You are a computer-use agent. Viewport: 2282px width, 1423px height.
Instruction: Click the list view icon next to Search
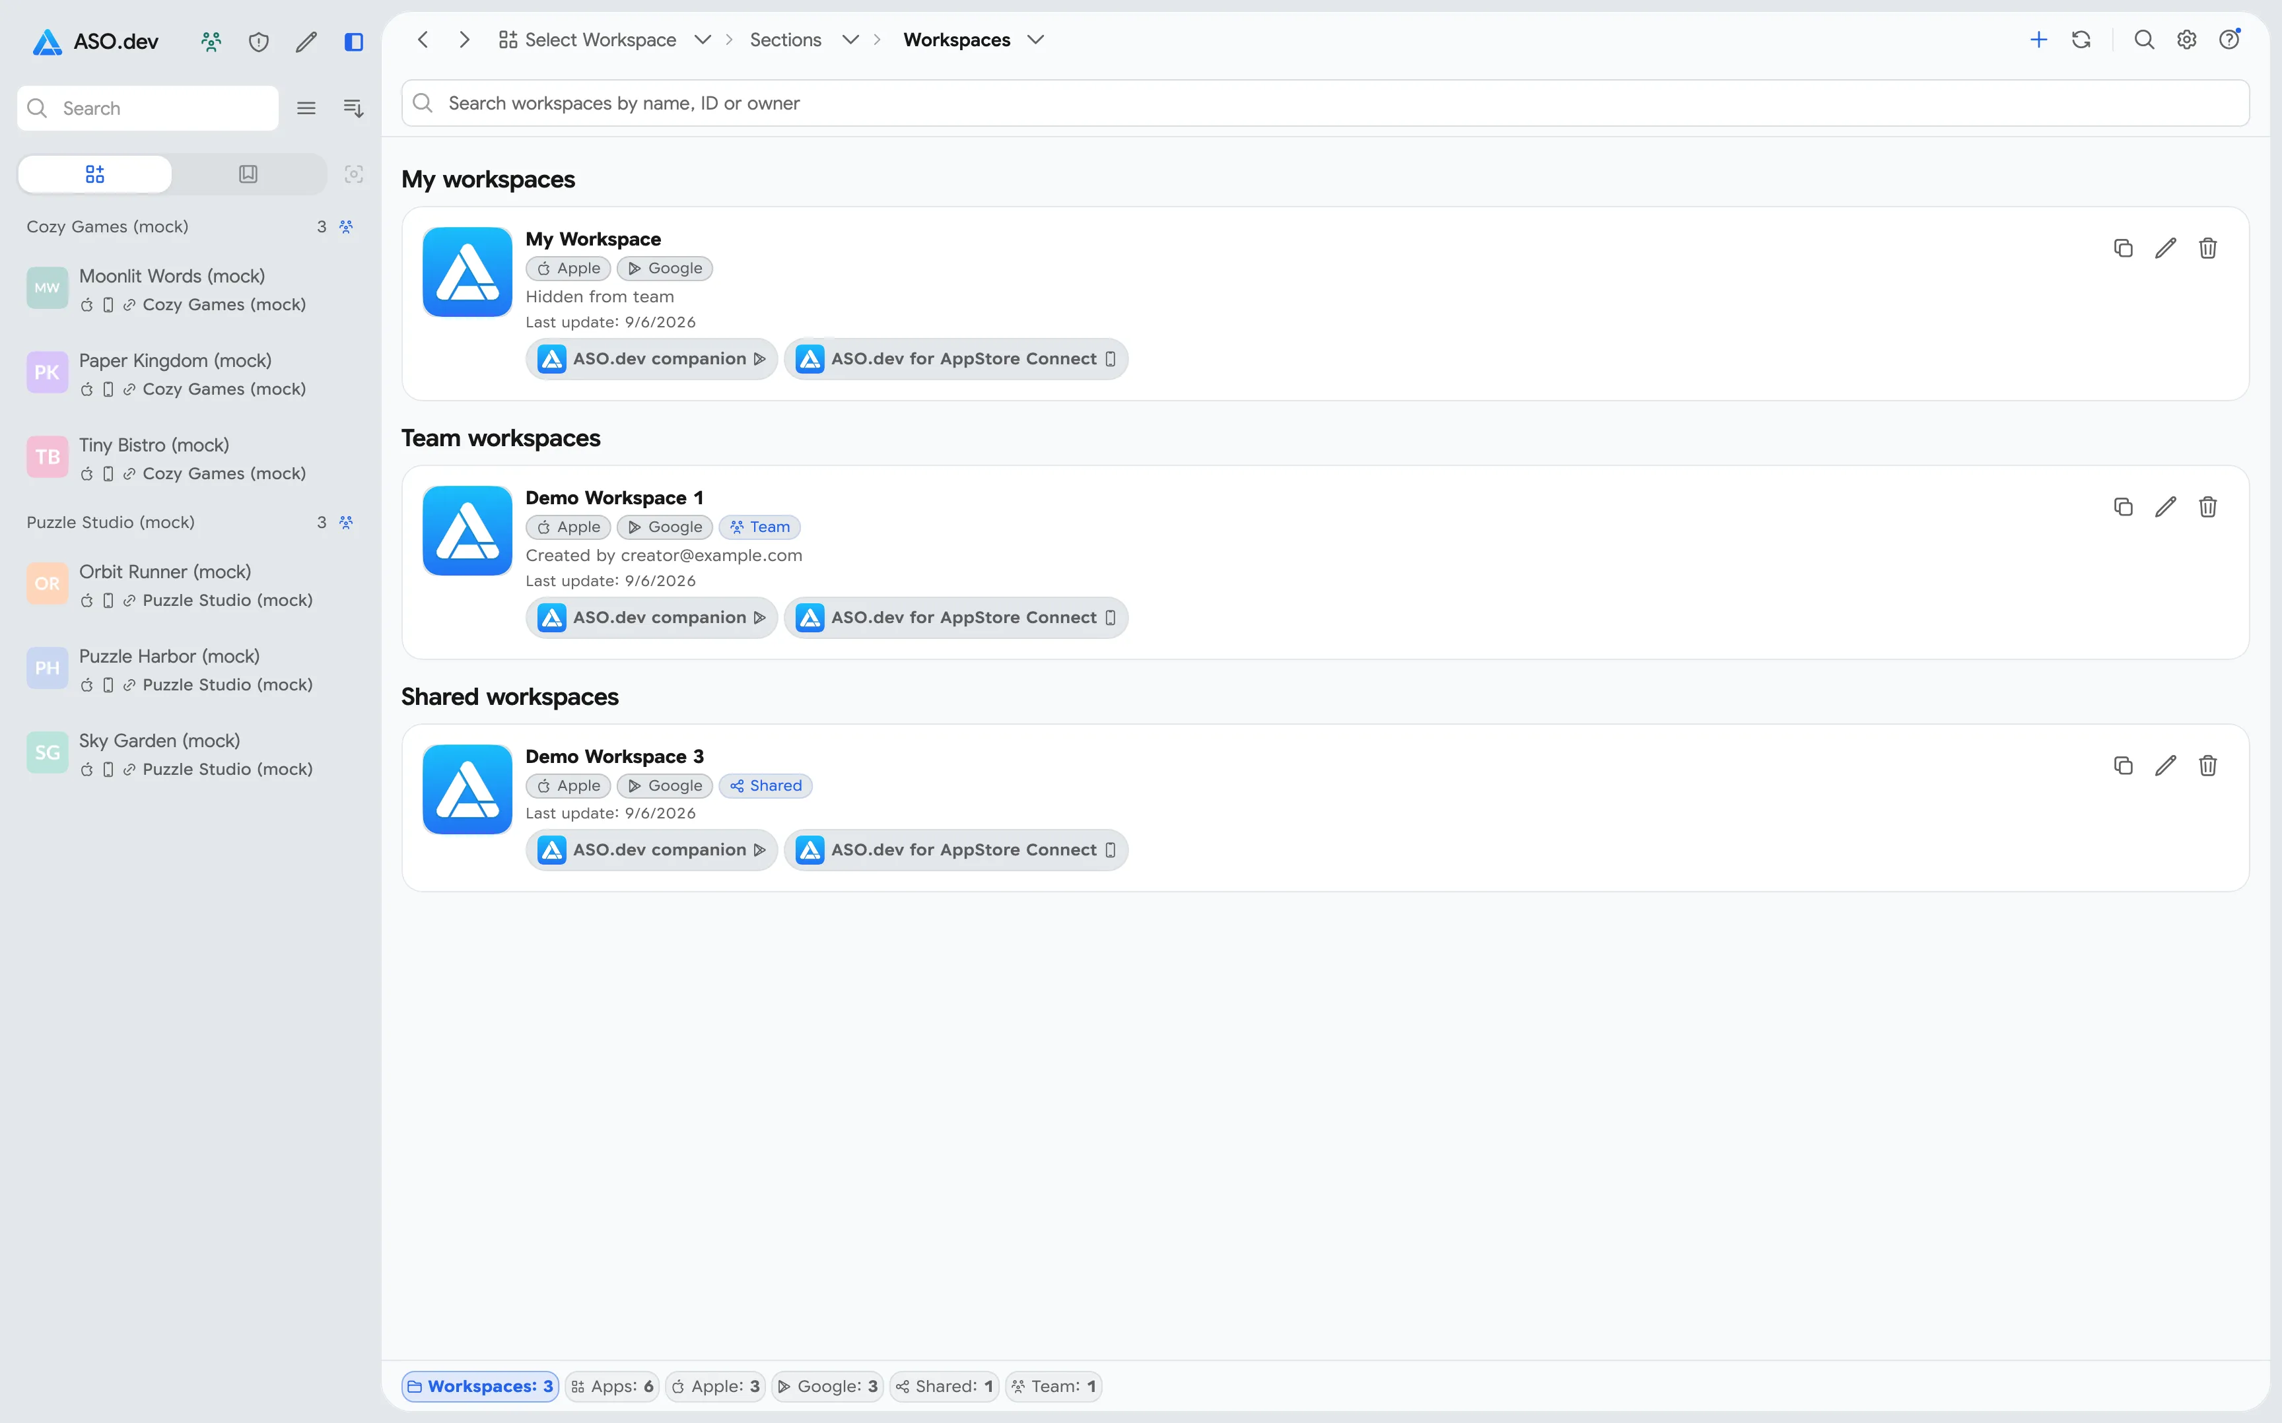point(306,108)
